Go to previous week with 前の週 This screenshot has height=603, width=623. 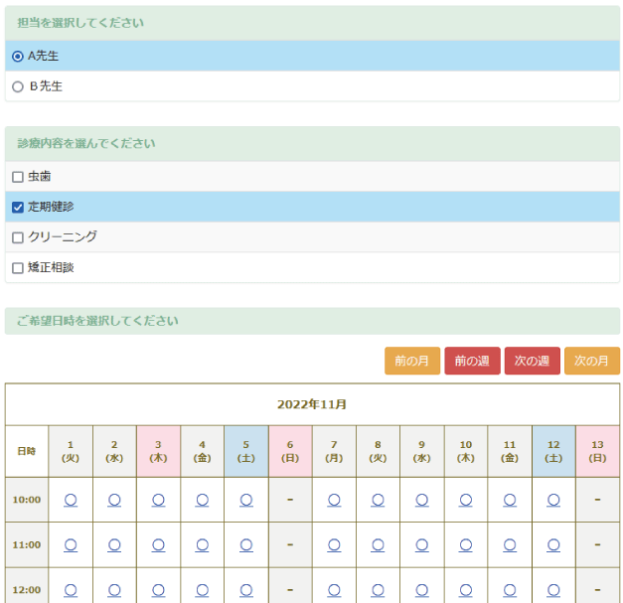tap(472, 362)
